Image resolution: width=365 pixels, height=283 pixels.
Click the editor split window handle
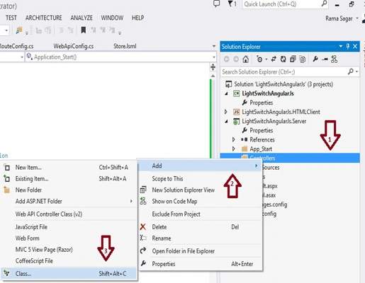(213, 67)
